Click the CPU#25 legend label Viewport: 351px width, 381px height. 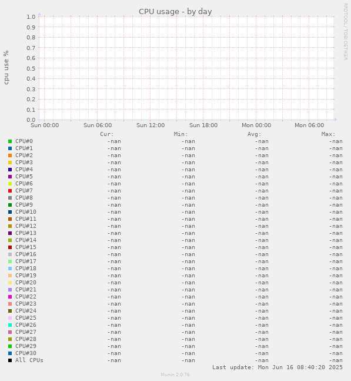pos(26,318)
